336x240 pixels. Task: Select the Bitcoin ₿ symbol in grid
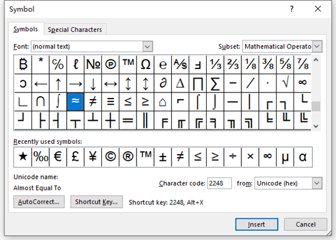pos(23,65)
